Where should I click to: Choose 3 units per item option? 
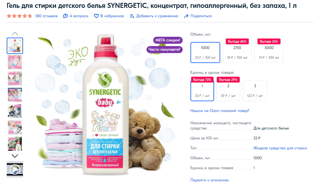(255, 91)
